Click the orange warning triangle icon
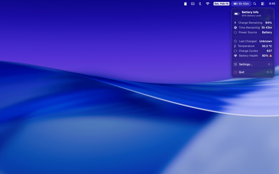Viewport: 279px width, 174px height. (x=271, y=56)
